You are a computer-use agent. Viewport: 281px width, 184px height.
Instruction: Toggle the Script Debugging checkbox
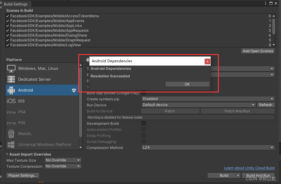[x=144, y=142]
